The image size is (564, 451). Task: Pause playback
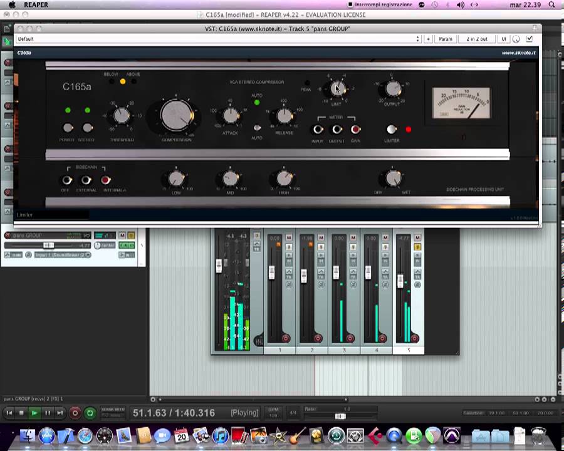tap(47, 413)
